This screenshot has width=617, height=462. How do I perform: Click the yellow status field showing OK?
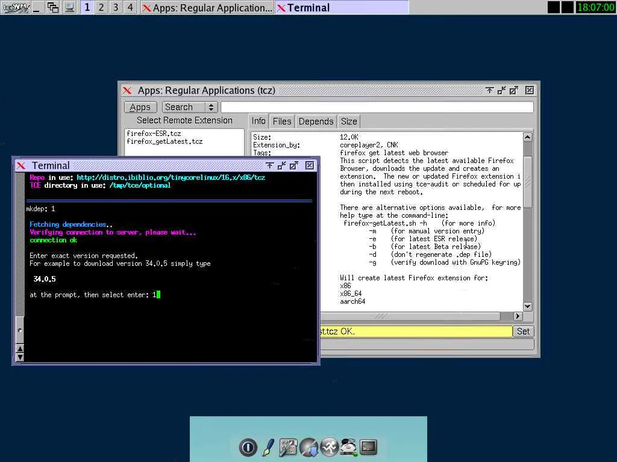pos(416,331)
